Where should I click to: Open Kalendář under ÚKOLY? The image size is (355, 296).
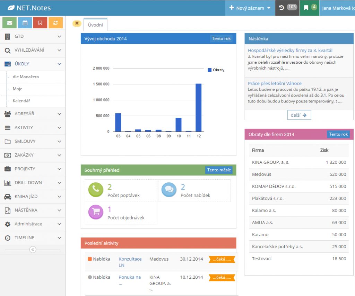21,101
